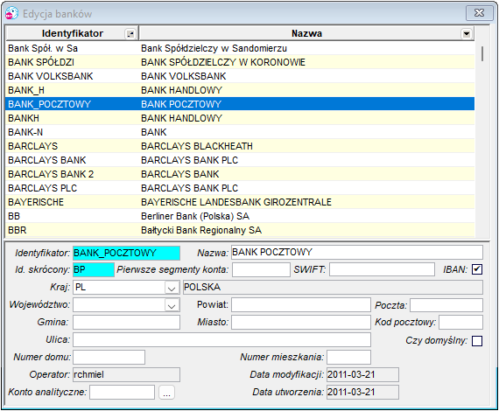Click the Id. skrócony field containing BP
The width and height of the screenshot is (499, 411).
94,270
